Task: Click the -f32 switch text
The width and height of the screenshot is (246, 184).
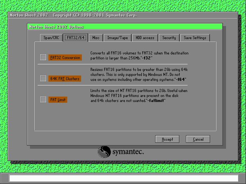Action: pos(146,58)
